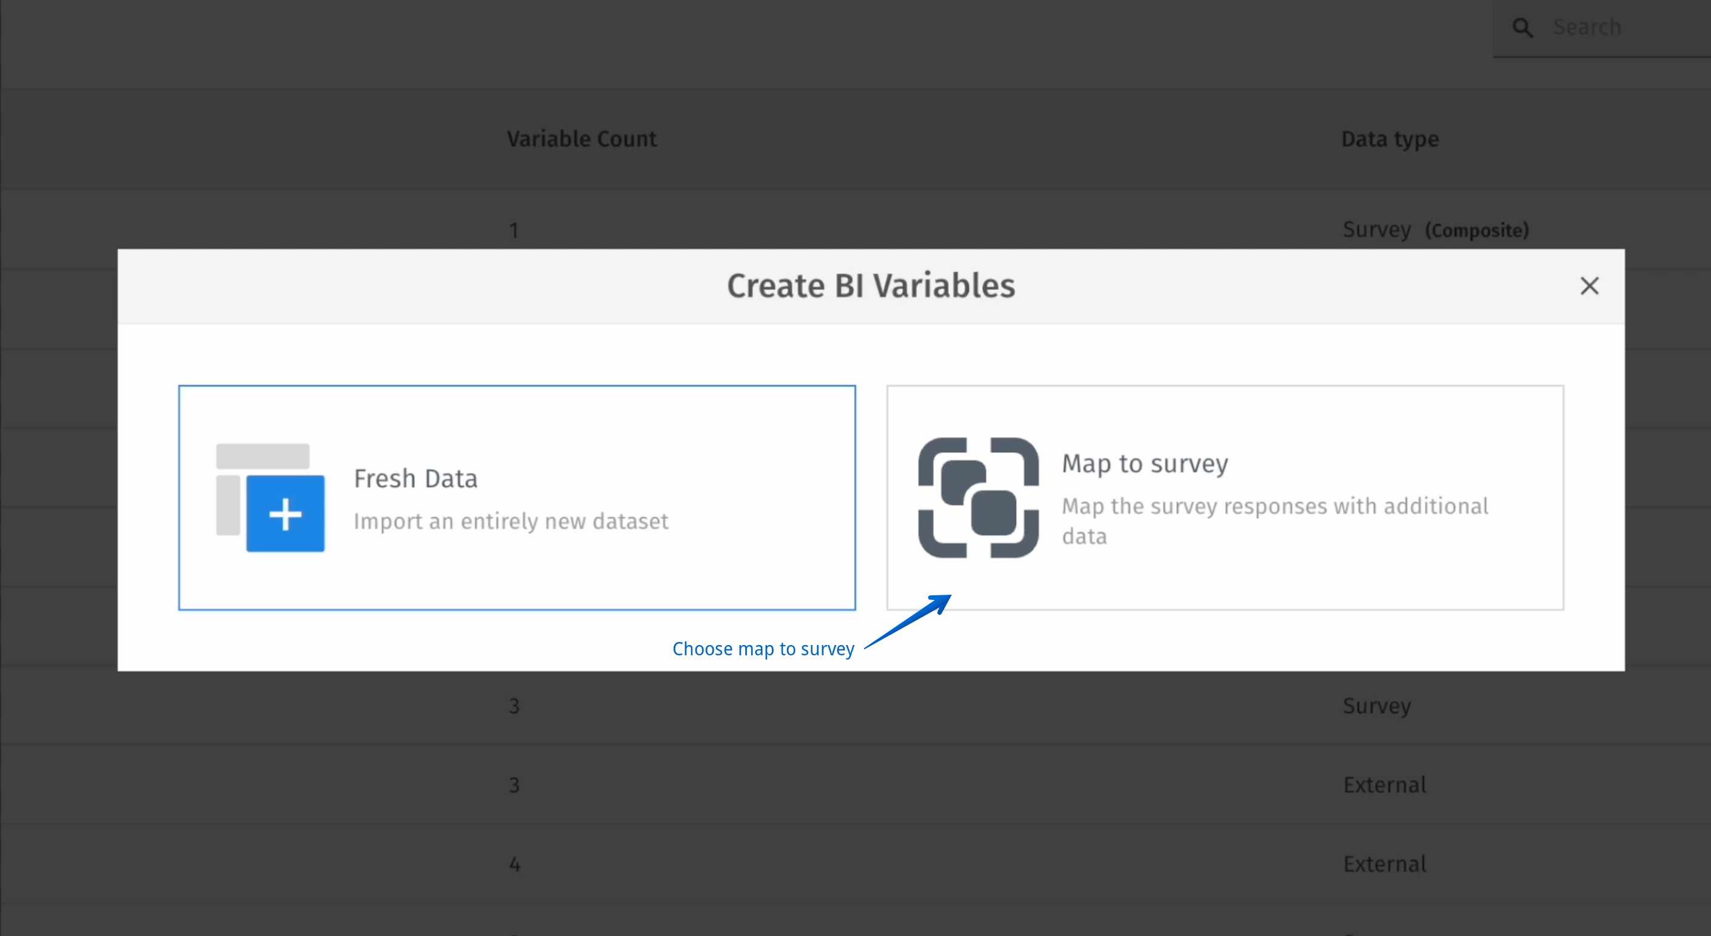The width and height of the screenshot is (1711, 936).
Task: Select the Survey (Composite) row in the table
Action: tap(1435, 229)
